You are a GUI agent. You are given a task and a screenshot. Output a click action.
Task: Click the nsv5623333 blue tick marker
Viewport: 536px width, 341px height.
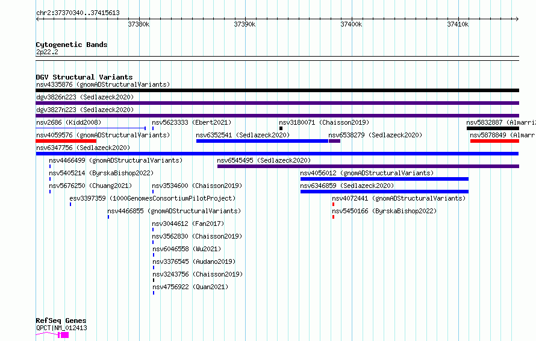[153, 128]
